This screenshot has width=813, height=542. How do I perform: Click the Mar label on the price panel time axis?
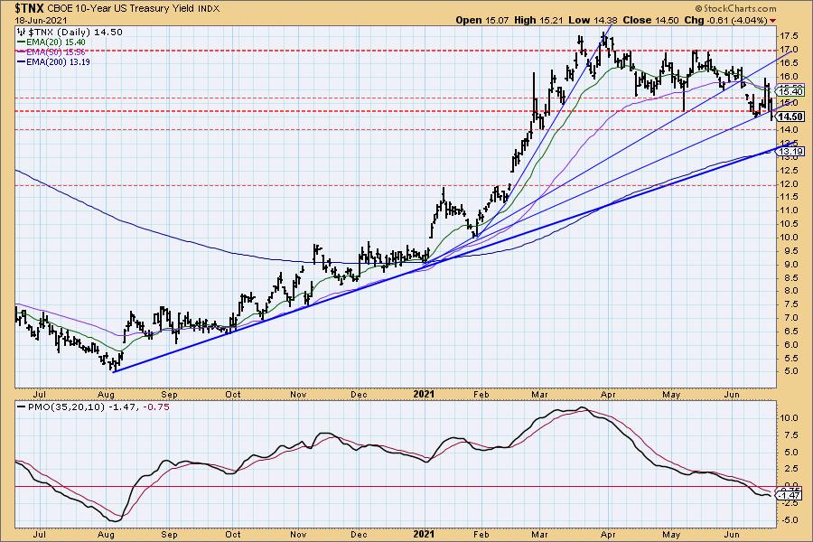coord(539,394)
